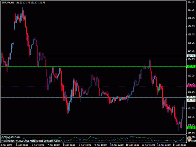Click the 133.25 price scale value
The height and width of the screenshot is (147, 196).
pos(191,76)
